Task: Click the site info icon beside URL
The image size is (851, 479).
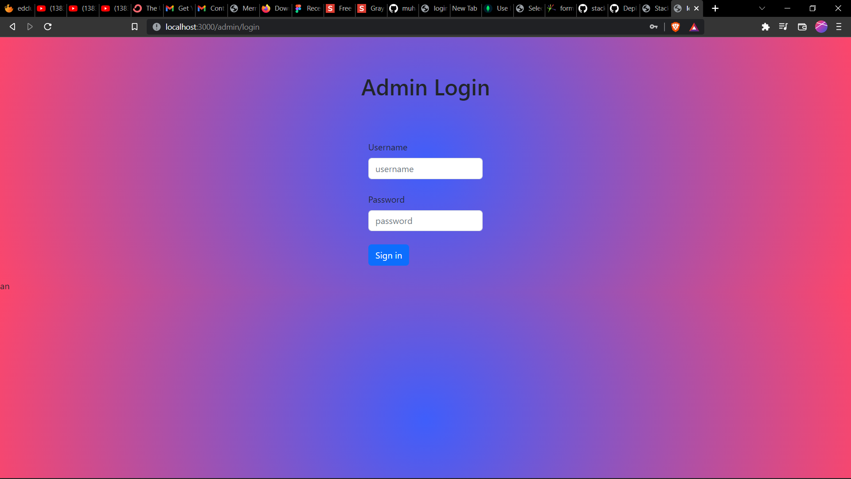Action: (x=156, y=27)
